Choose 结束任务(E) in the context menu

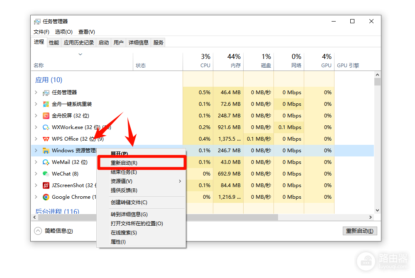[x=142, y=172]
